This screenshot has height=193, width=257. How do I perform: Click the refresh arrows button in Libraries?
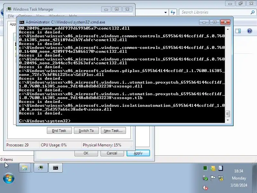(x=173, y=12)
